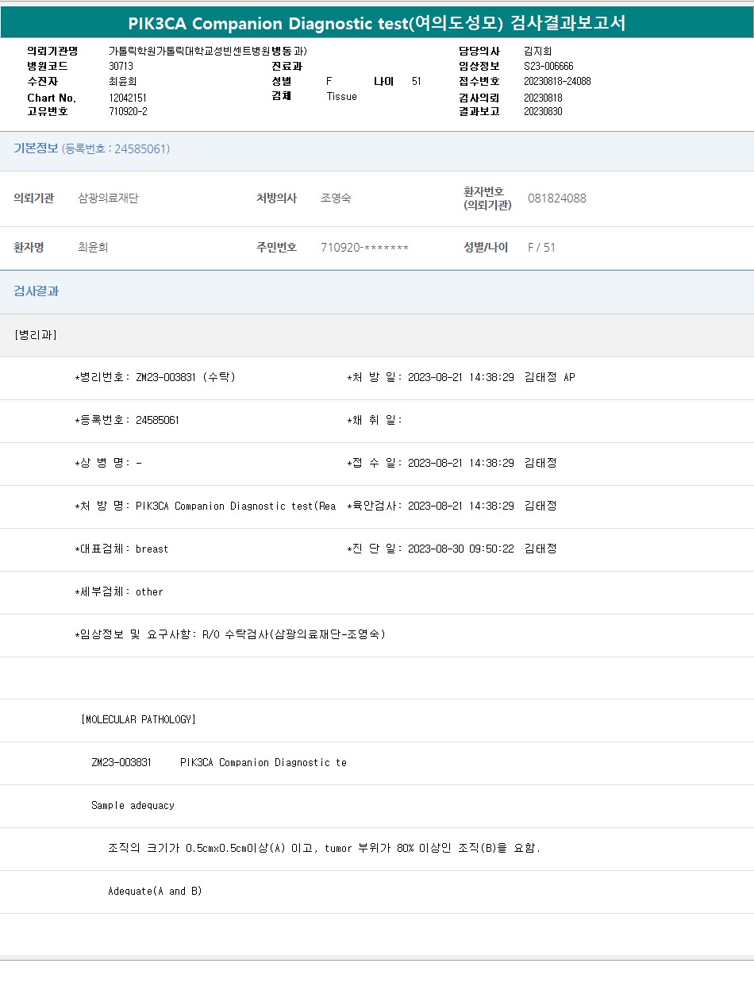Click the Sample adequacy label

click(x=133, y=806)
